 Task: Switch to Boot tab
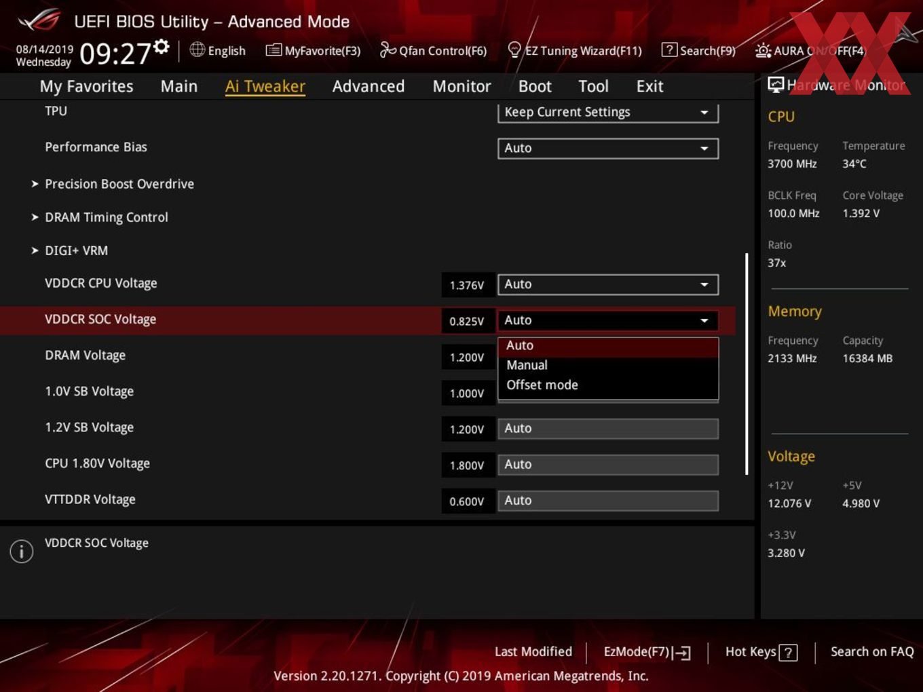click(535, 86)
